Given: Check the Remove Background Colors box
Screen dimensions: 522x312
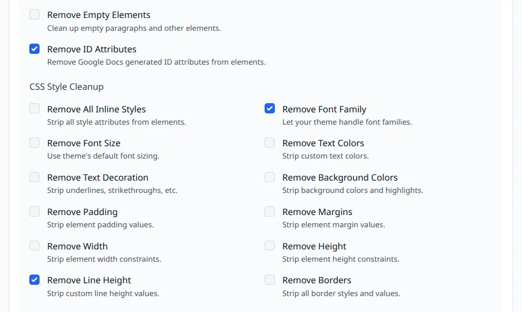Looking at the screenshot, I should tap(269, 177).
